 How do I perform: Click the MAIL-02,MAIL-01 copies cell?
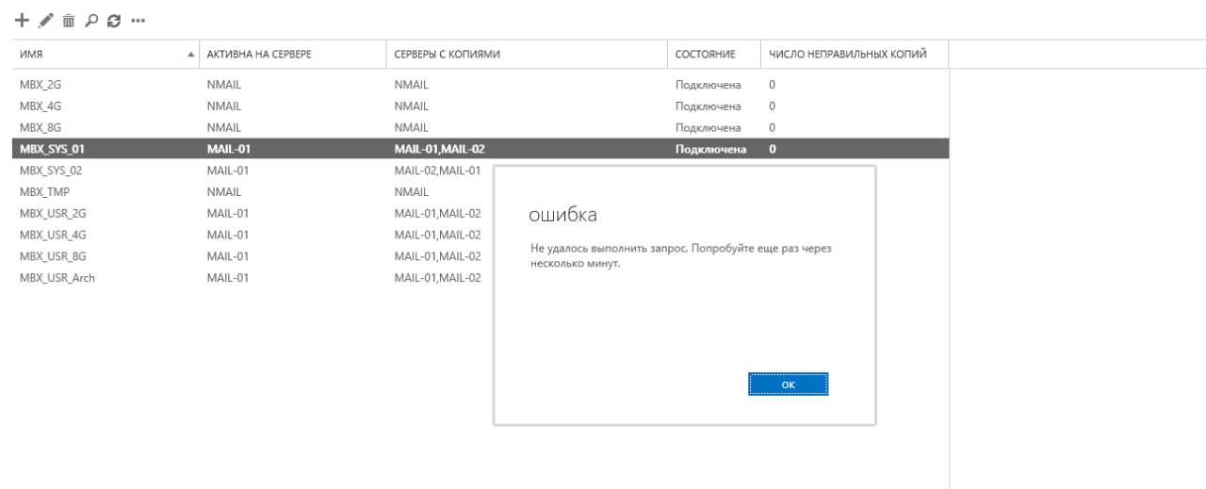pos(437,171)
